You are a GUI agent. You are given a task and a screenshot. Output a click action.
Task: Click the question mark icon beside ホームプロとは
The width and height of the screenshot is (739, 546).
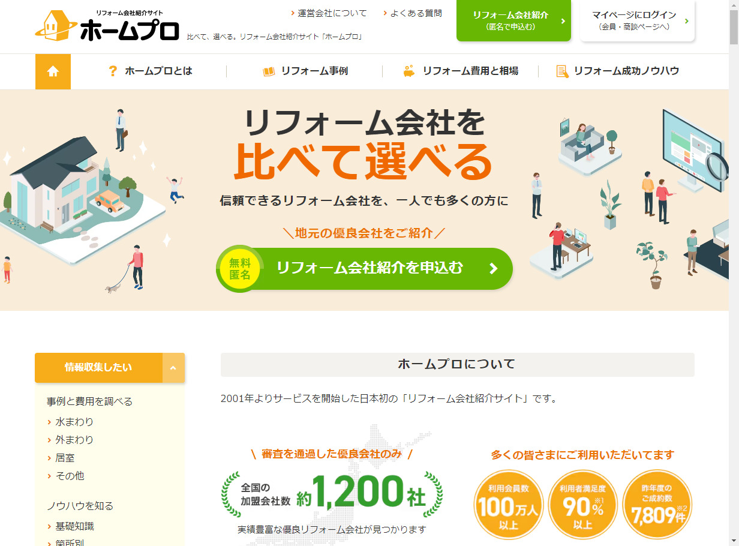[112, 71]
